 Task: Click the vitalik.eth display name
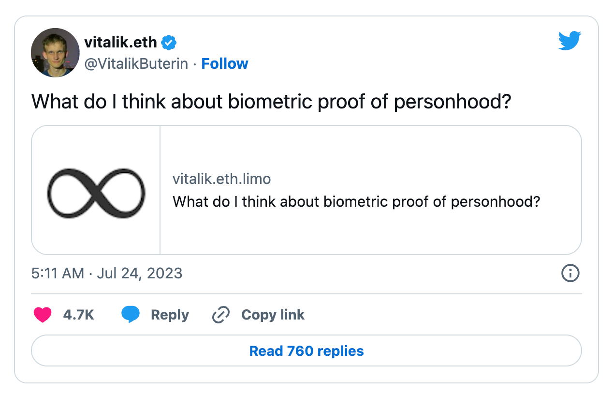[120, 43]
